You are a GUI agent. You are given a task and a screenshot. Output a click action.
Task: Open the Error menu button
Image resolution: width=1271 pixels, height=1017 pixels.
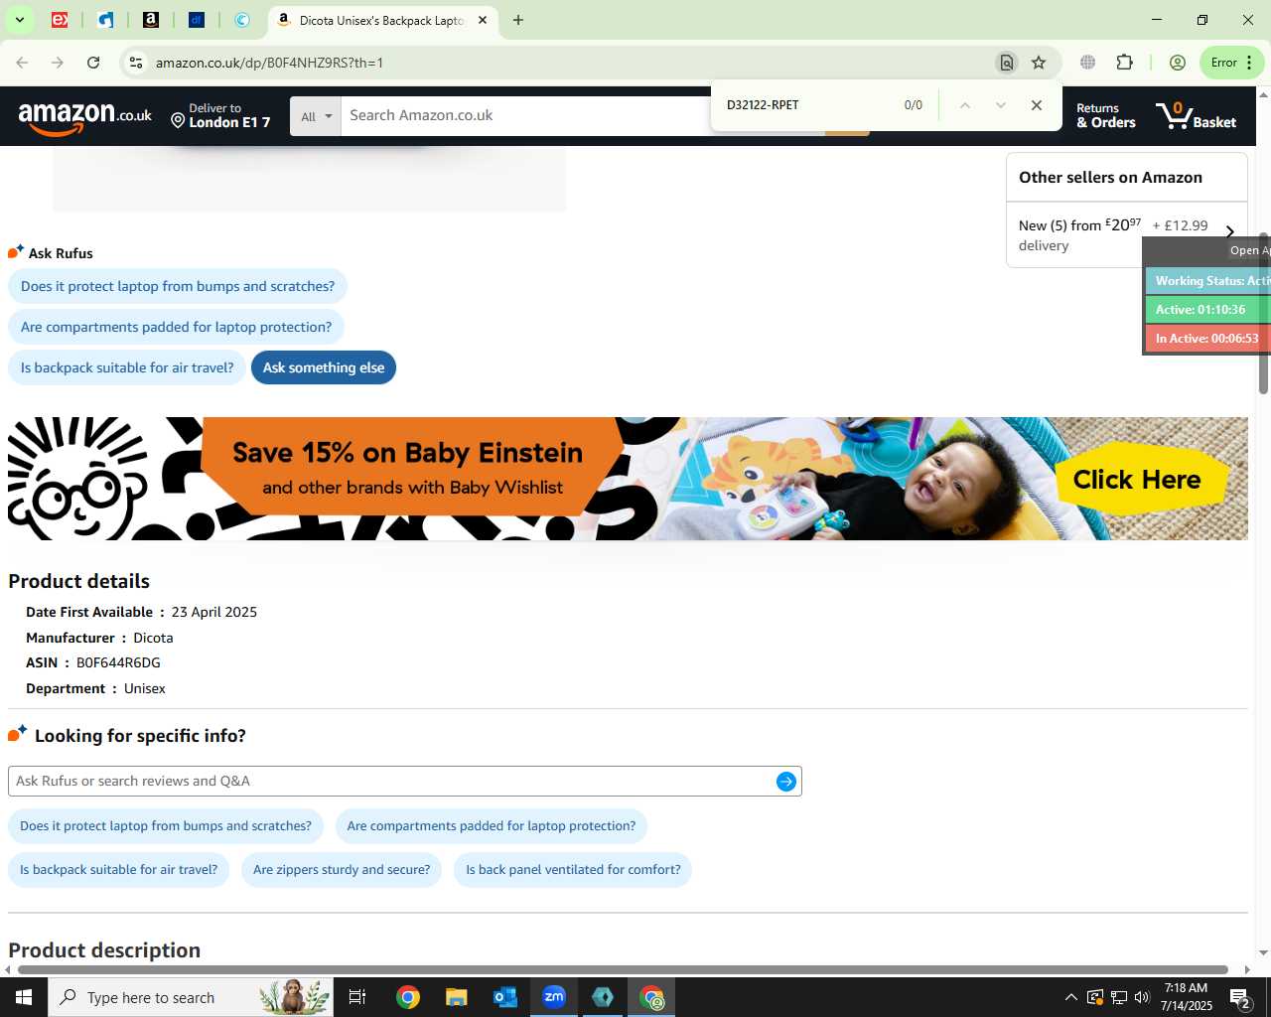1232,63
